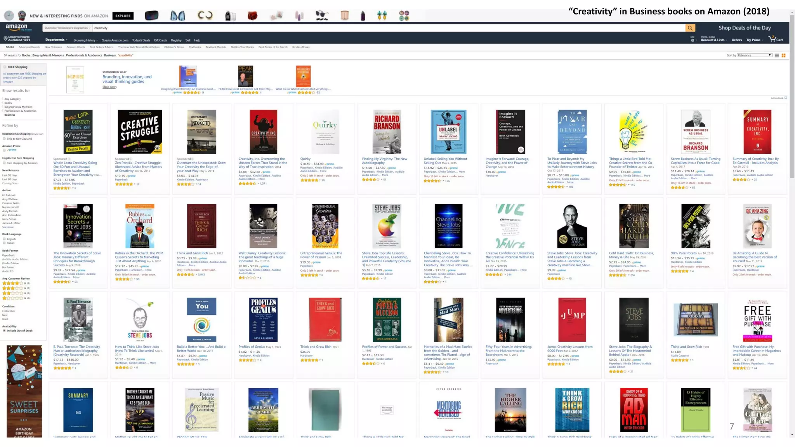Open the Amazon Charts tab
This screenshot has height=447, width=795.
tap(76, 47)
